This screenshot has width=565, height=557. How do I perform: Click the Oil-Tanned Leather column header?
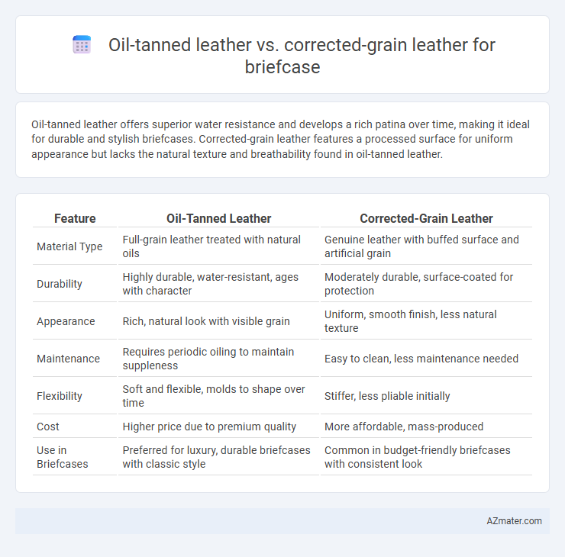(x=218, y=218)
